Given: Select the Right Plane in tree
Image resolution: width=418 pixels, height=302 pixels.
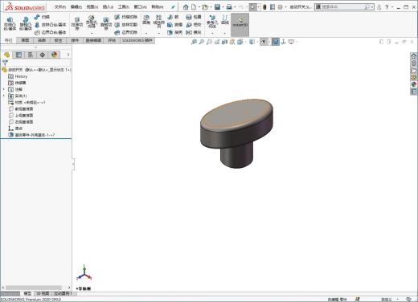Looking at the screenshot, I should [21, 121].
